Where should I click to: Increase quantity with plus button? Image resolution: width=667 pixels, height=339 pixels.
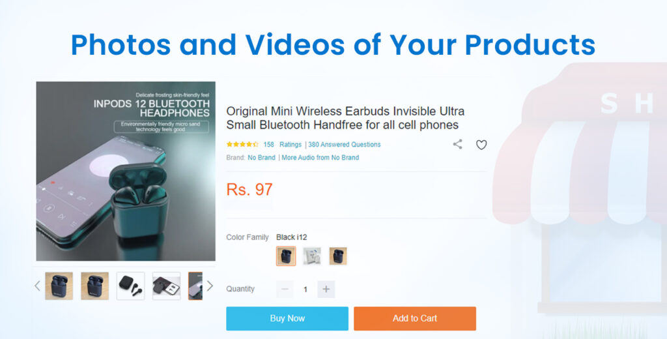click(x=326, y=289)
